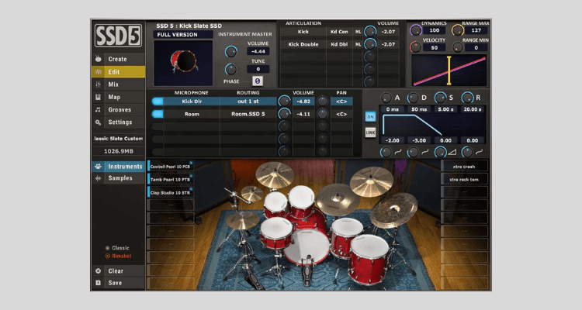
Task: Click the red floor tom in the kit
Action: [368, 259]
